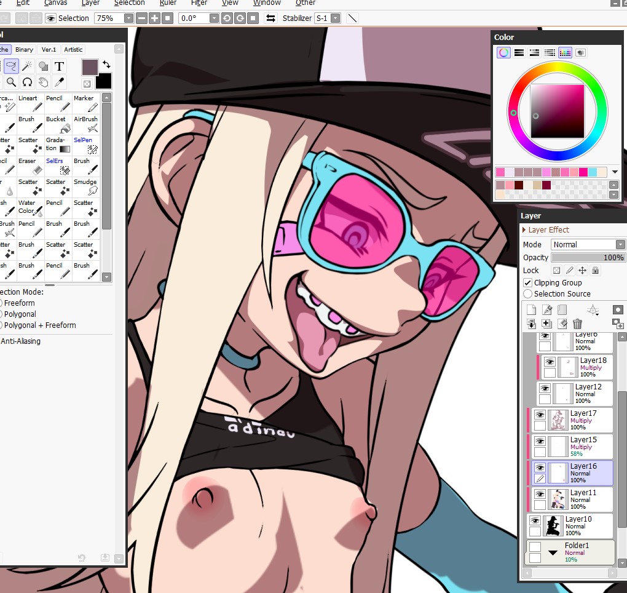Create a new layer folder
The image size is (627, 593).
pos(562,310)
